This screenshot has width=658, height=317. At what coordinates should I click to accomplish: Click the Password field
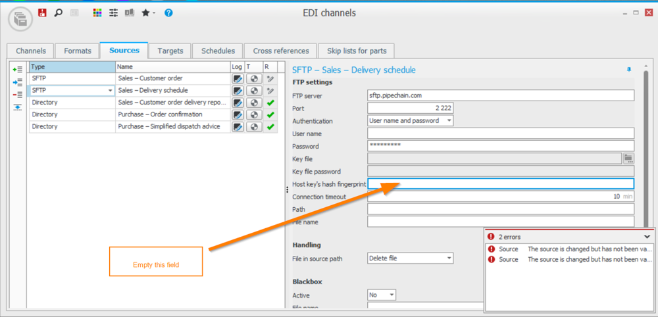point(501,146)
